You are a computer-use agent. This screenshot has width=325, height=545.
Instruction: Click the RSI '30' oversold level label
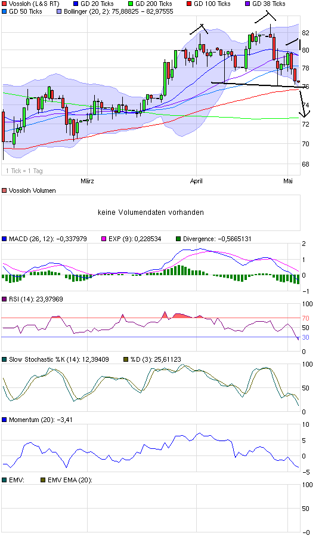pyautogui.click(x=305, y=337)
